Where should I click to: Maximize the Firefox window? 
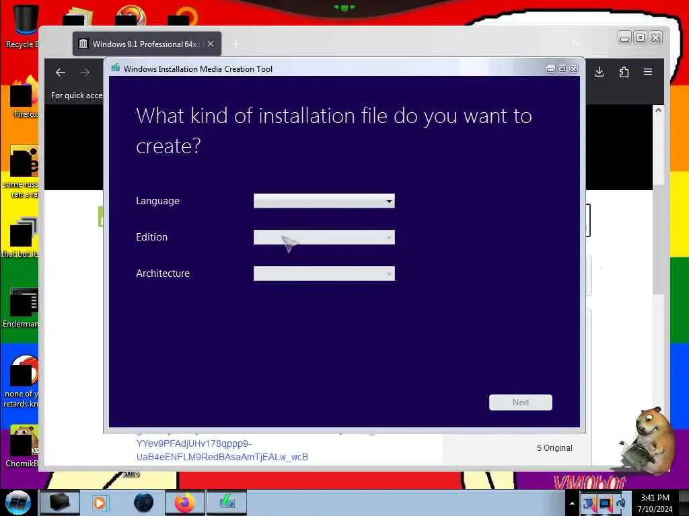click(641, 38)
